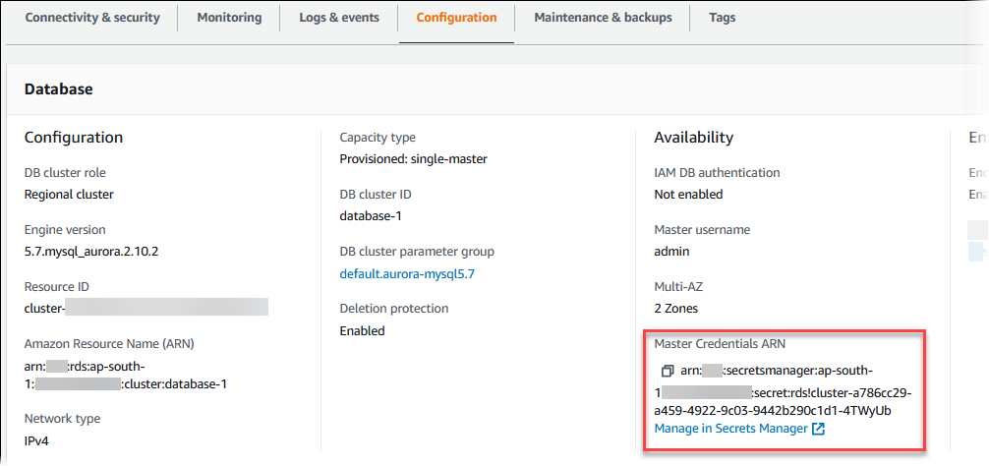Click the Provisioned: single-master capacity value

coord(413,159)
